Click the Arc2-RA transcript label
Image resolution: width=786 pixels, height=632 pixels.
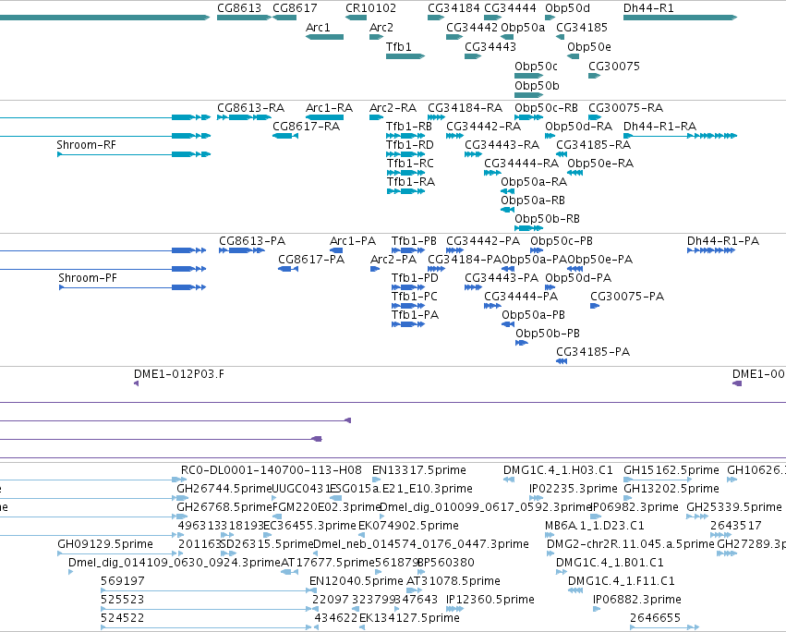coord(393,108)
